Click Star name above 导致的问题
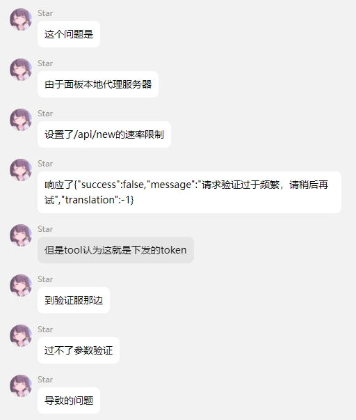 coord(45,380)
